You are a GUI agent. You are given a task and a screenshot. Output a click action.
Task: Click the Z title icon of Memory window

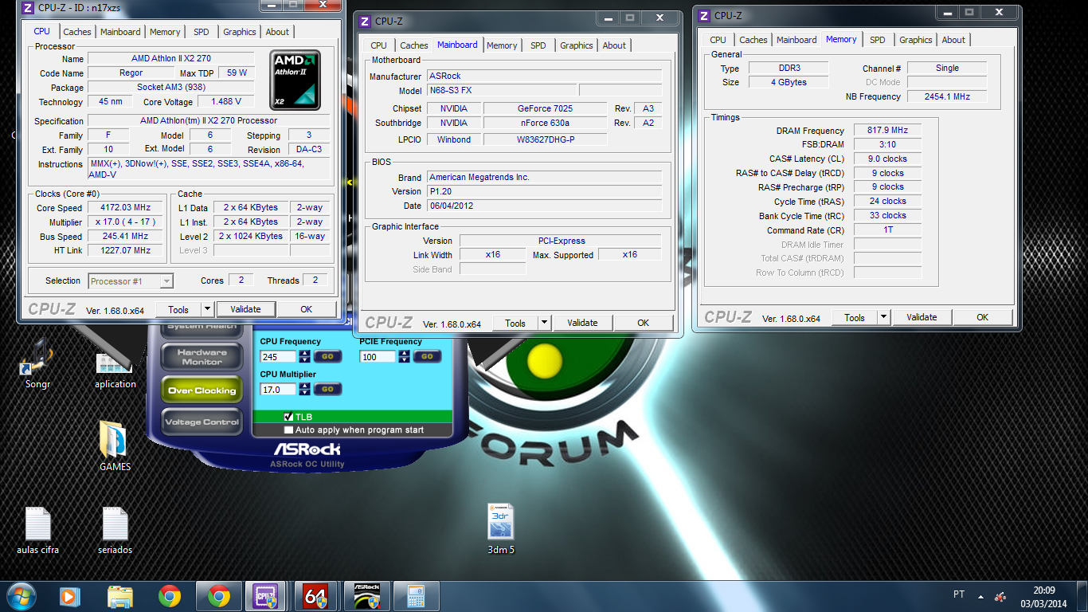(x=704, y=15)
